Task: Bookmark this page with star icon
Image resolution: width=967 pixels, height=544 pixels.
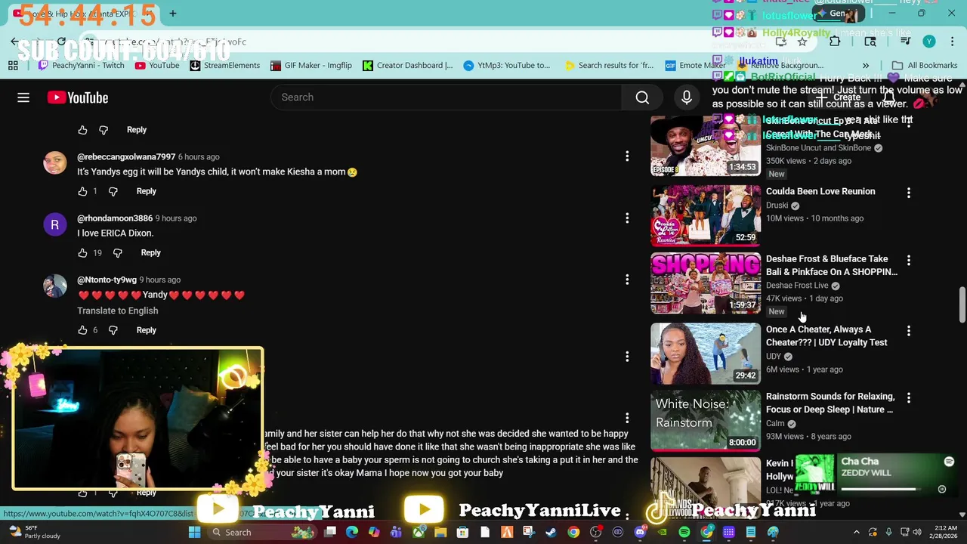Action: (802, 42)
